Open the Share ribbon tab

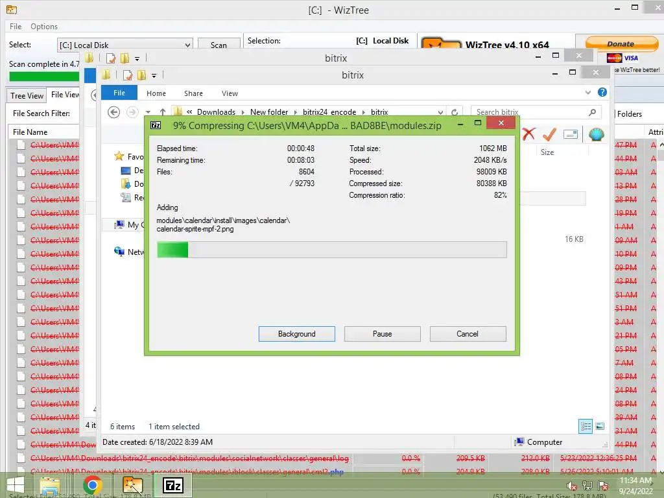(193, 93)
